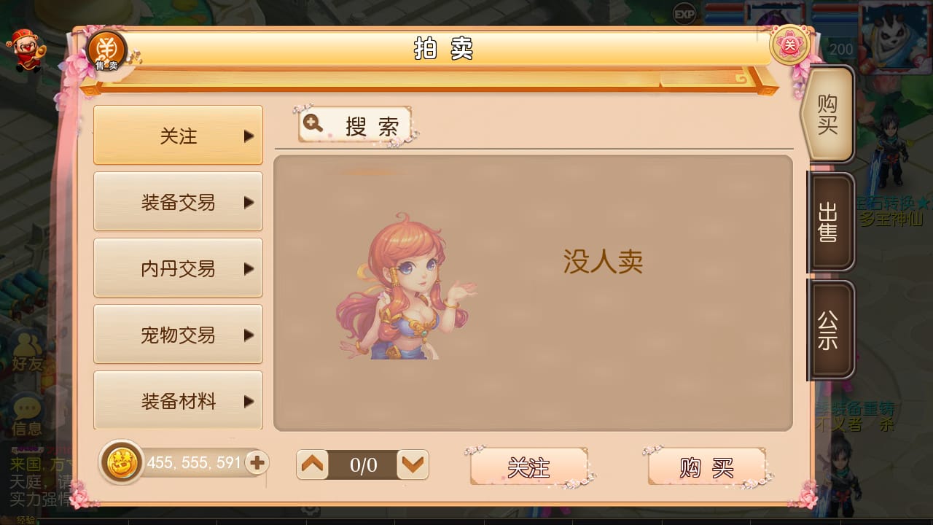Click the 关注 button at bottom
Screen dimensions: 933x525
click(529, 467)
